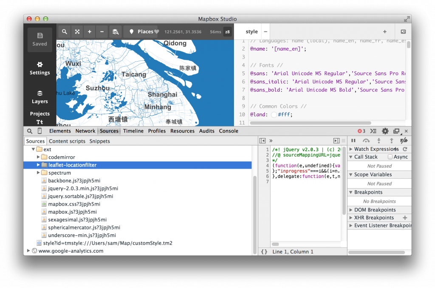The width and height of the screenshot is (435, 288).
Task: Enable Async call stack checkbox
Action: point(390,157)
